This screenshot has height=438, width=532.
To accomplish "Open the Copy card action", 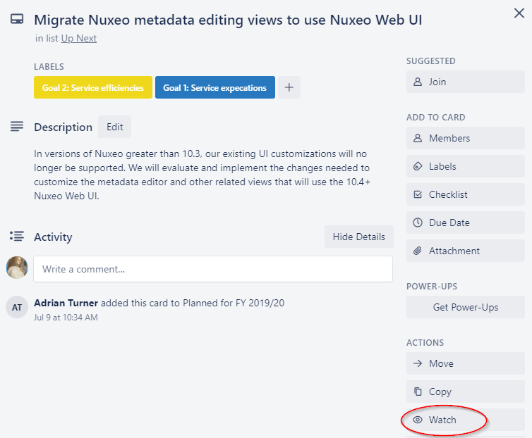I will tap(466, 392).
